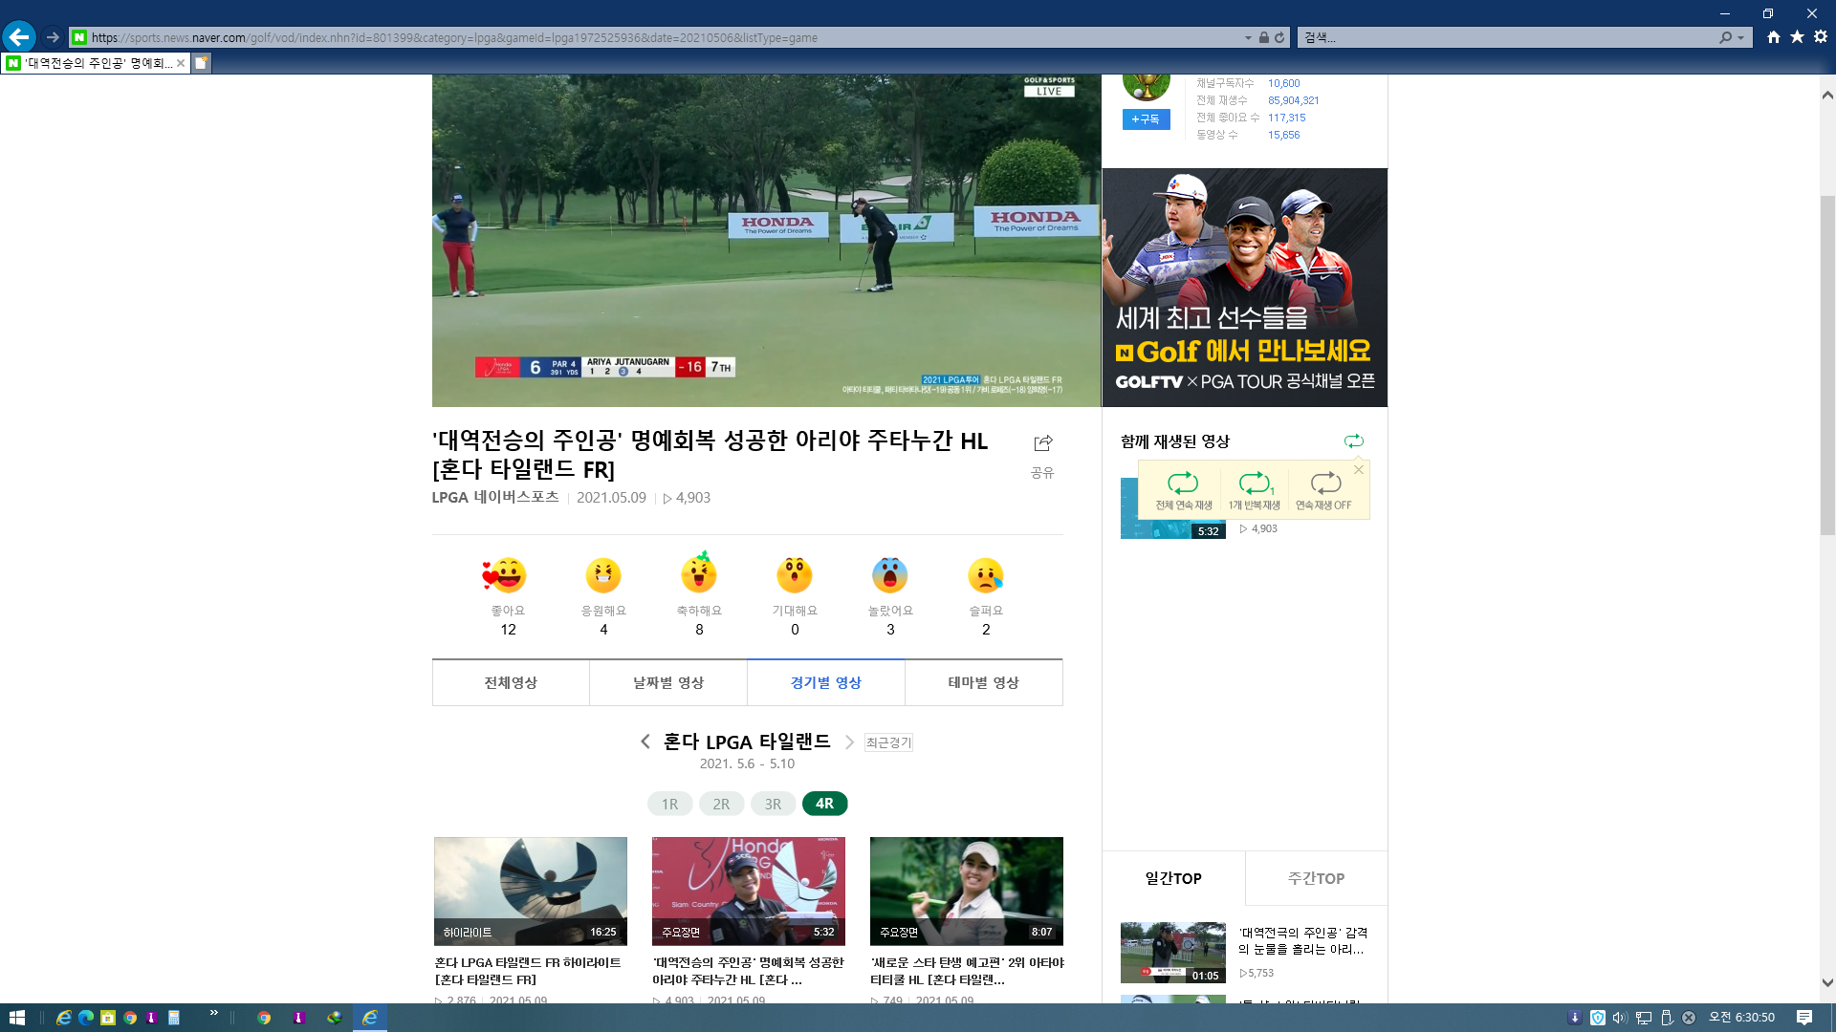React with 슬퍼요 emoji
Screen dimensions: 1836x1032
point(986,575)
